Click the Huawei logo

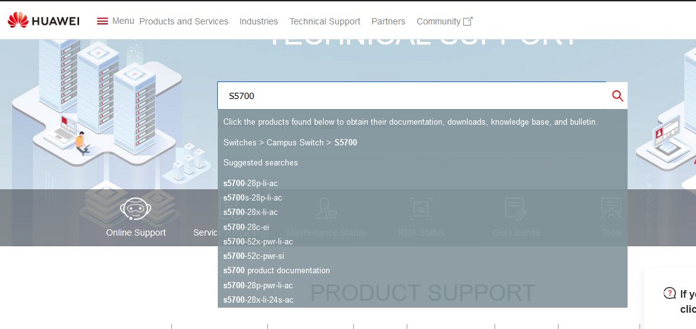tap(43, 21)
